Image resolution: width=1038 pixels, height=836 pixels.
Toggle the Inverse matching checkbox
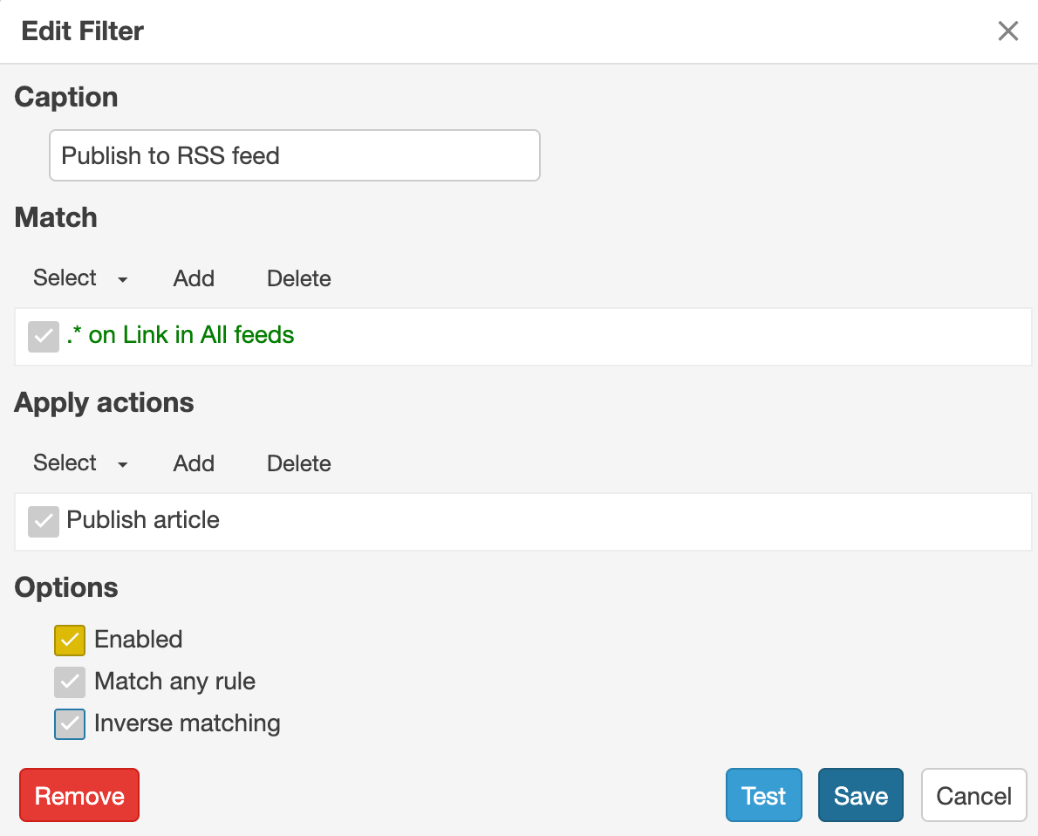point(70,724)
